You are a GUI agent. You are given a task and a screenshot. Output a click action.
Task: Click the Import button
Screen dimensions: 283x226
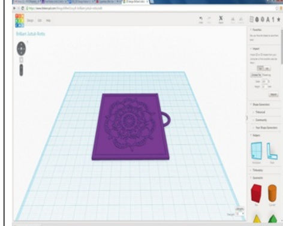[273, 94]
